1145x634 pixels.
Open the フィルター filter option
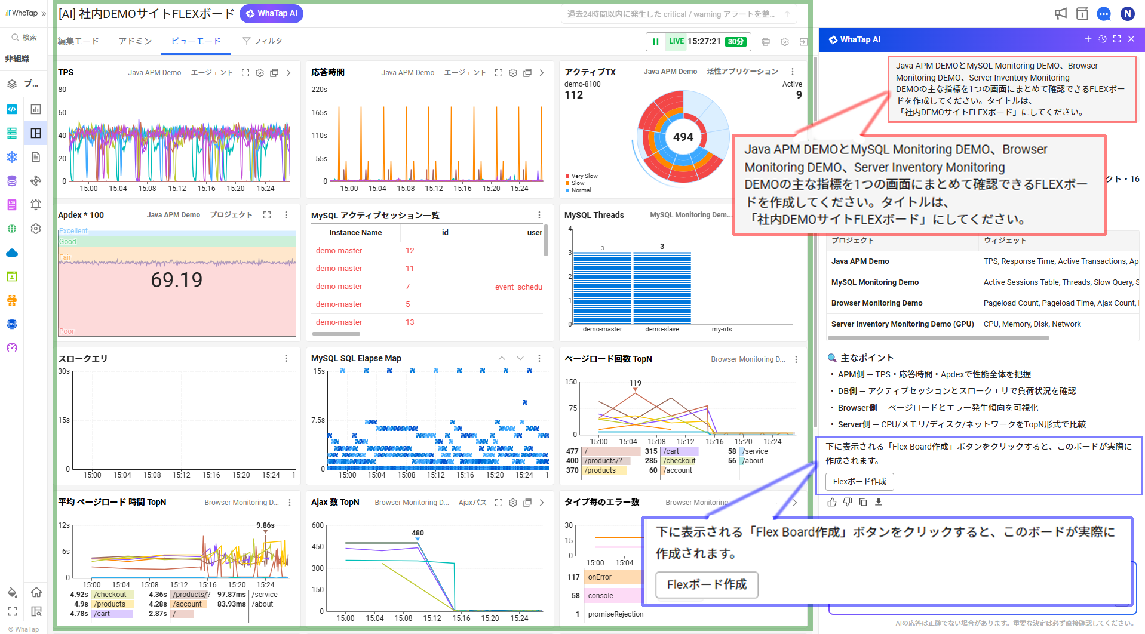coord(266,41)
